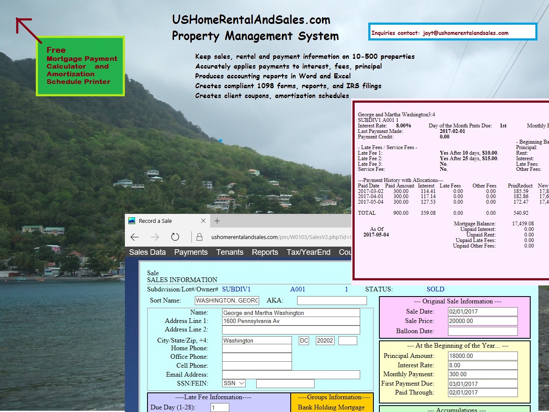This screenshot has height=412, width=549.
Task: Open the Reports menu
Action: (265, 252)
